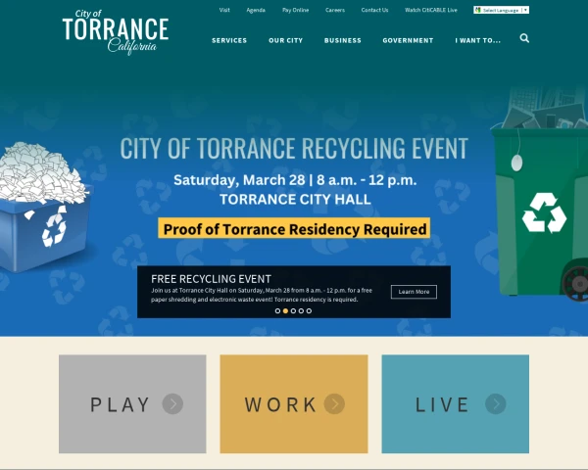The image size is (588, 470).
Task: Expand the Government menu
Action: (408, 40)
